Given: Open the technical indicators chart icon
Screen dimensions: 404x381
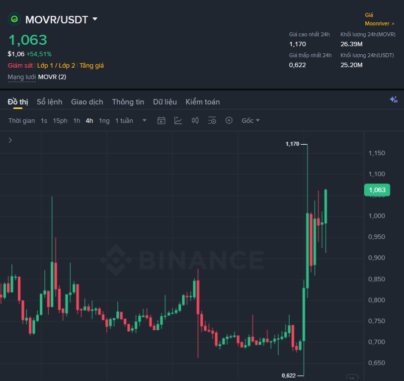Looking at the screenshot, I should [178, 120].
